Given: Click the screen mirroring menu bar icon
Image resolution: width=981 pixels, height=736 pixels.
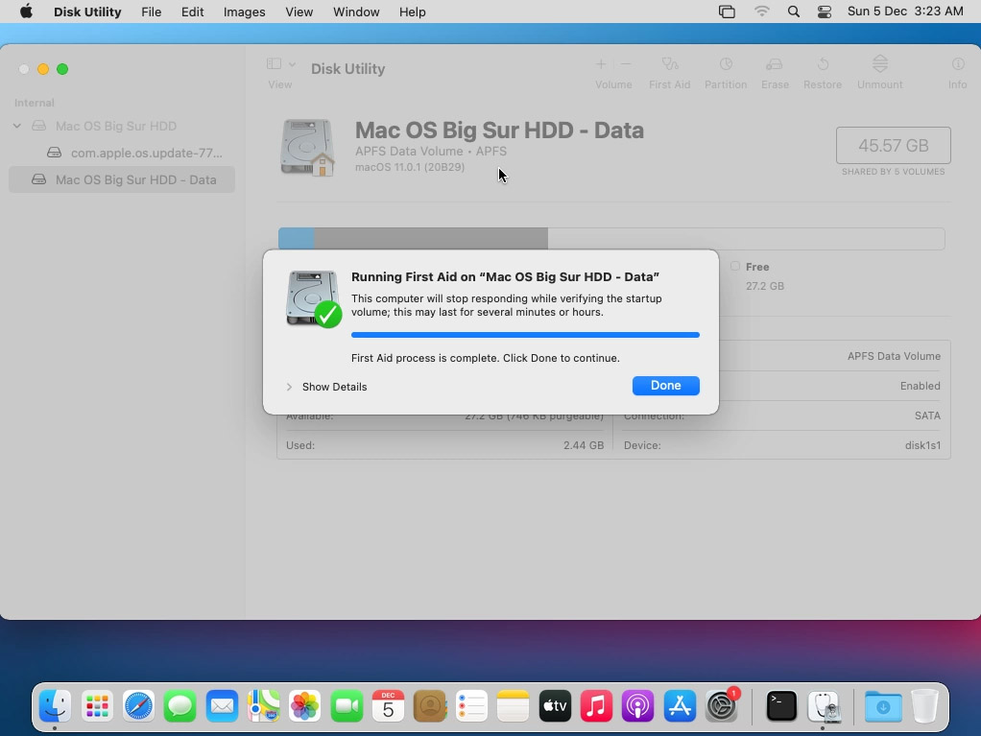Looking at the screenshot, I should [727, 12].
